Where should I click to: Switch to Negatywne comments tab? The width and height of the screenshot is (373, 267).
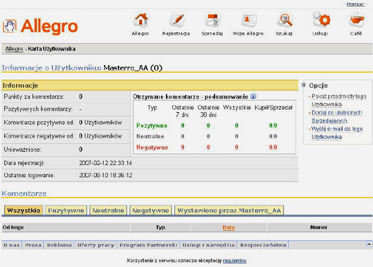tap(150, 210)
